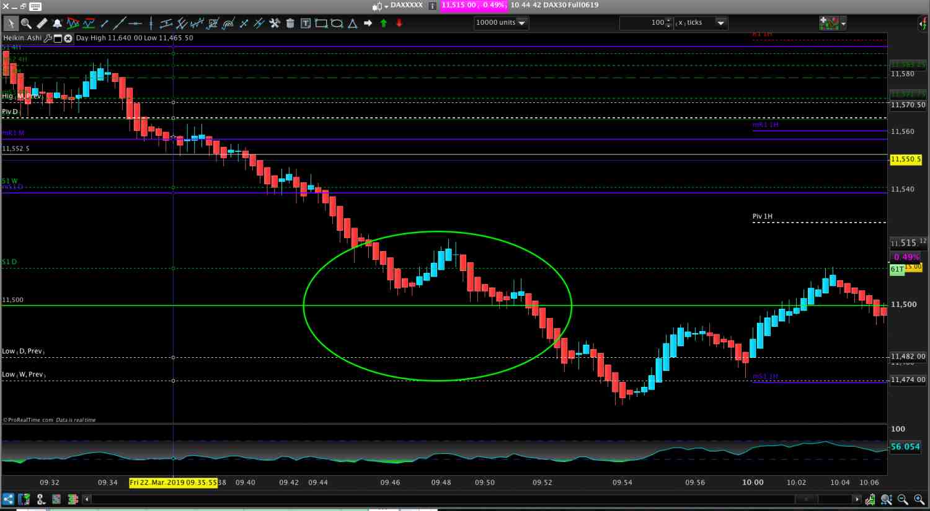Zoom in using bottom-right magnifier plus
The width and height of the screenshot is (930, 511).
[x=919, y=499]
